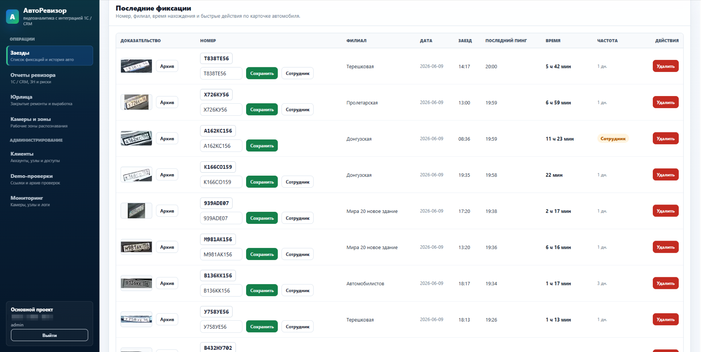Open plate thumbnail for X726KY56
Viewport: 701px width, 352px height.
(136, 102)
